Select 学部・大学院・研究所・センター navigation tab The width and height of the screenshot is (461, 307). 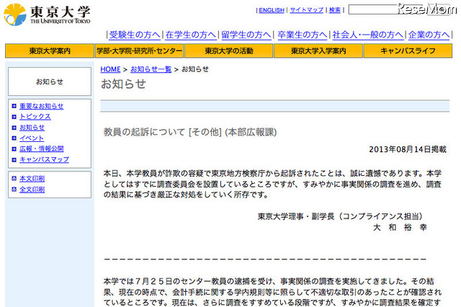point(139,51)
